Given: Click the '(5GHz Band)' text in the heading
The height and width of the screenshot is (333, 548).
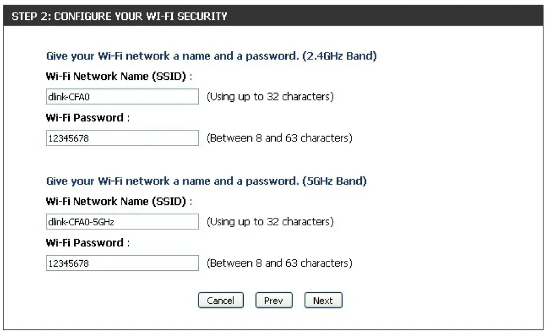Looking at the screenshot, I should (x=335, y=181).
